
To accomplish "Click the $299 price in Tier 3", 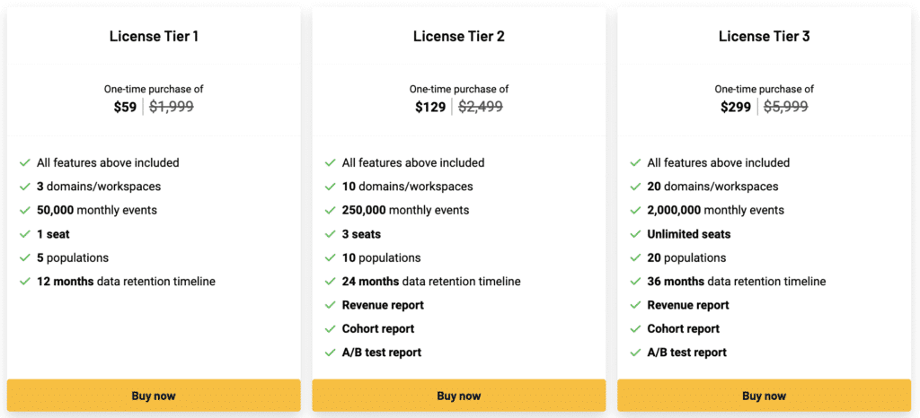I will (x=736, y=107).
